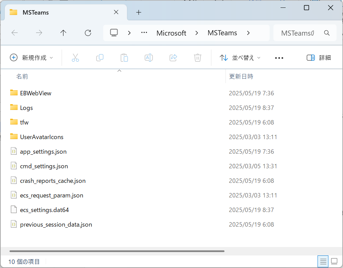Click the PC monitor icon in address bar

point(114,33)
